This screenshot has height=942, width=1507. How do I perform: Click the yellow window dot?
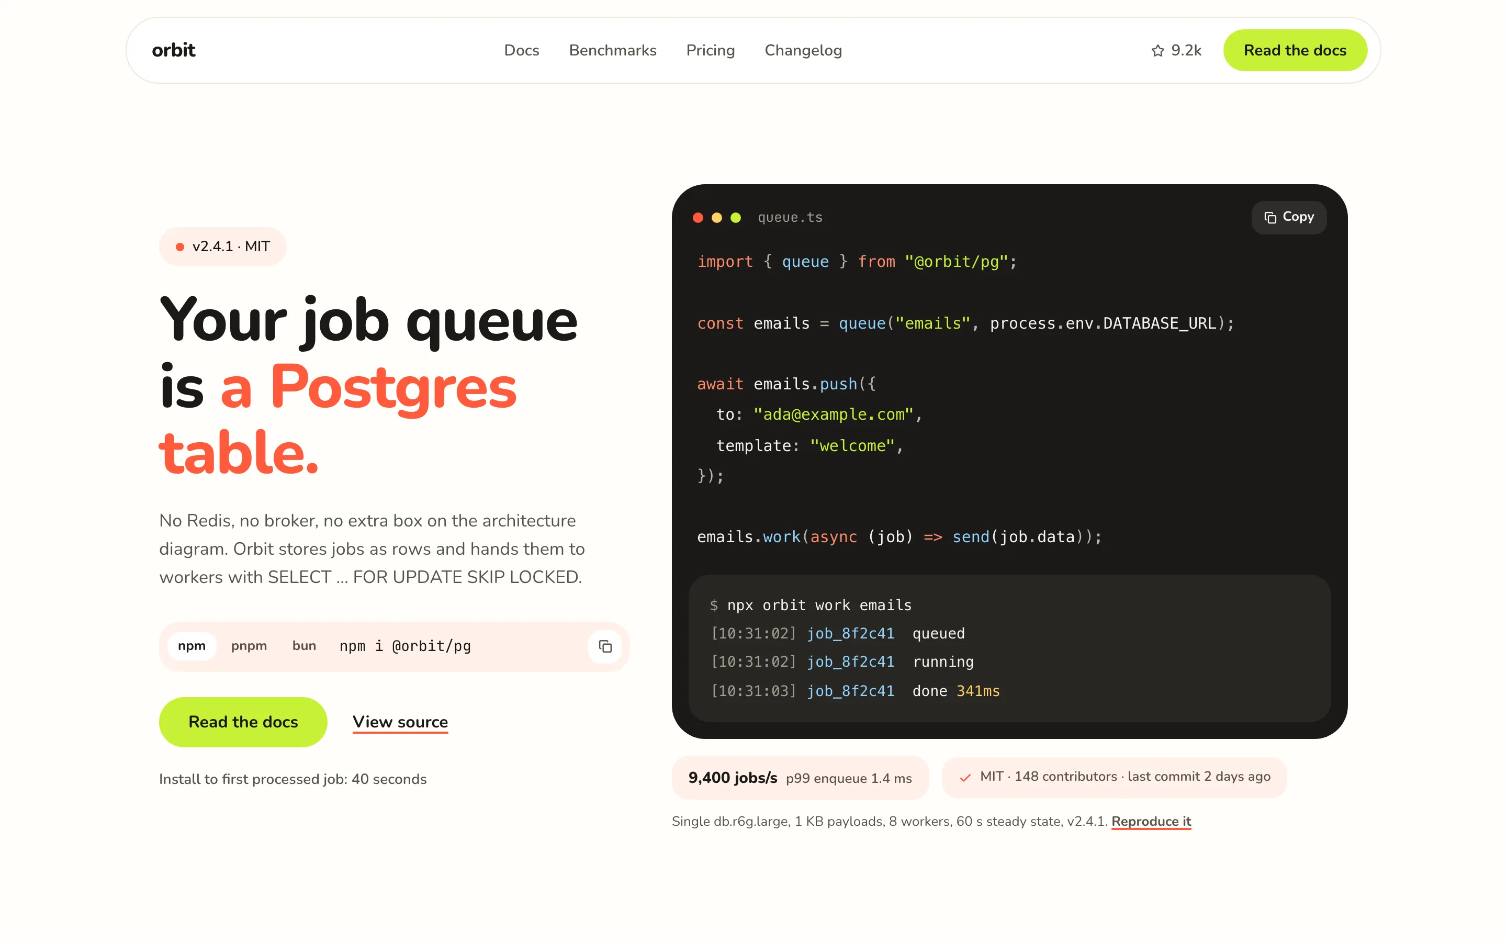716,217
